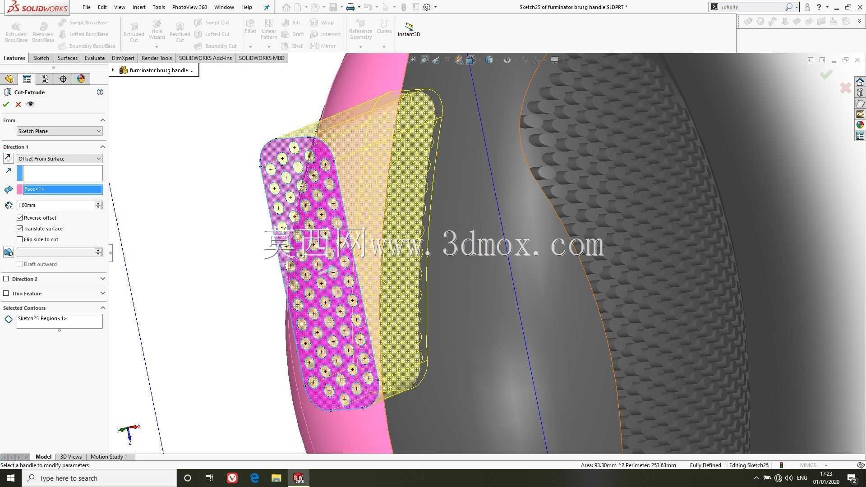This screenshot has width=866, height=487.
Task: Expand the Direction 2 section chevron
Action: [x=102, y=279]
